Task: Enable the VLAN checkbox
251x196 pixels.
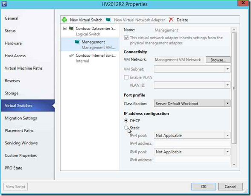Action: pyautogui.click(x=126, y=77)
